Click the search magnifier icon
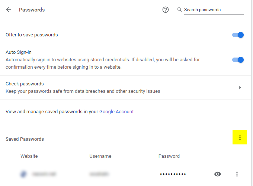Image resolution: width=253 pixels, height=186 pixels. point(179,10)
